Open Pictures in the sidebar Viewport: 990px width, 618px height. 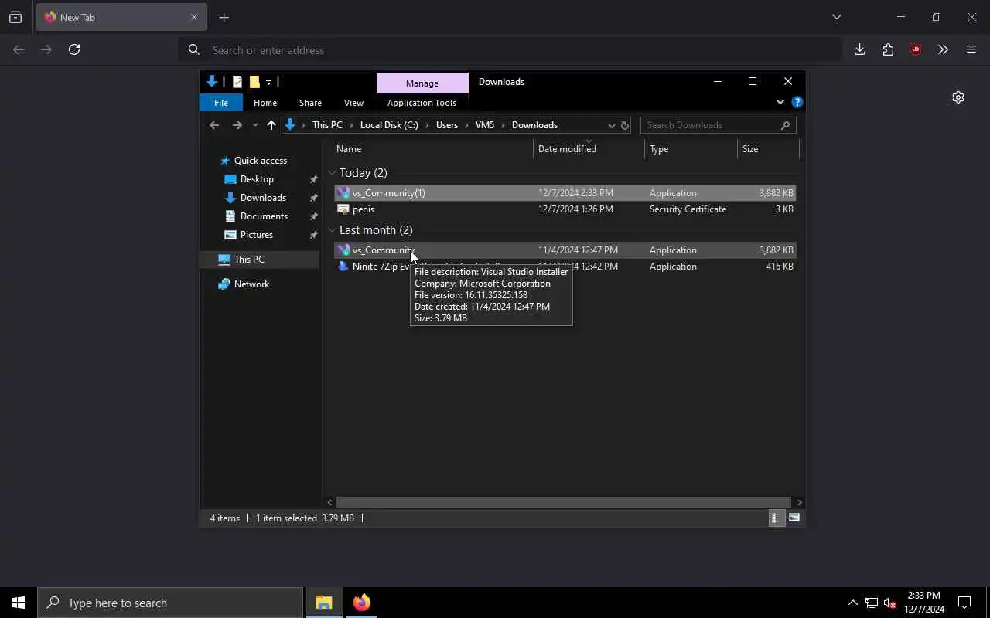[256, 235]
